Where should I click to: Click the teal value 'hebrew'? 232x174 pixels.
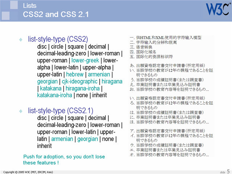[x=75, y=74]
